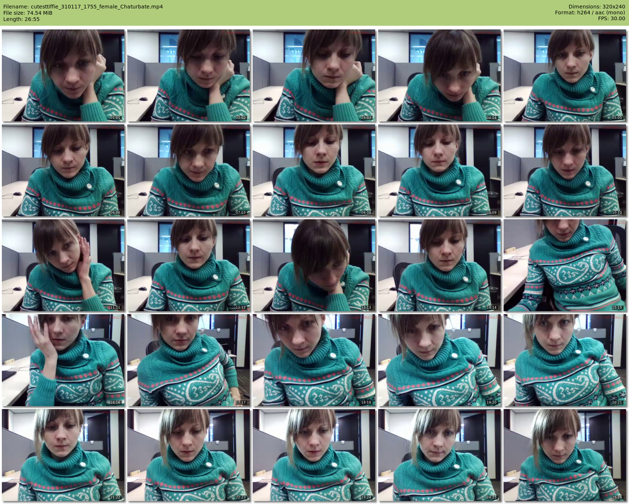
Task: Open the frame at timestamp 18:18
Action: 314,360
